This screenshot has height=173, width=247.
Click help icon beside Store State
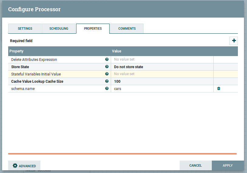tap(107, 67)
